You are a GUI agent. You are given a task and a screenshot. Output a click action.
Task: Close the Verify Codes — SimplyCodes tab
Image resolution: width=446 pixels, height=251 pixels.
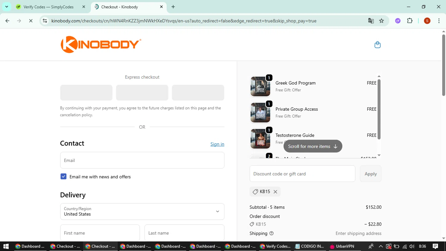pos(84,7)
